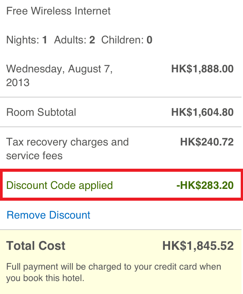This screenshot has width=243, height=294.
Task: Select the Nights: 1 field
Action: pyautogui.click(x=27, y=40)
